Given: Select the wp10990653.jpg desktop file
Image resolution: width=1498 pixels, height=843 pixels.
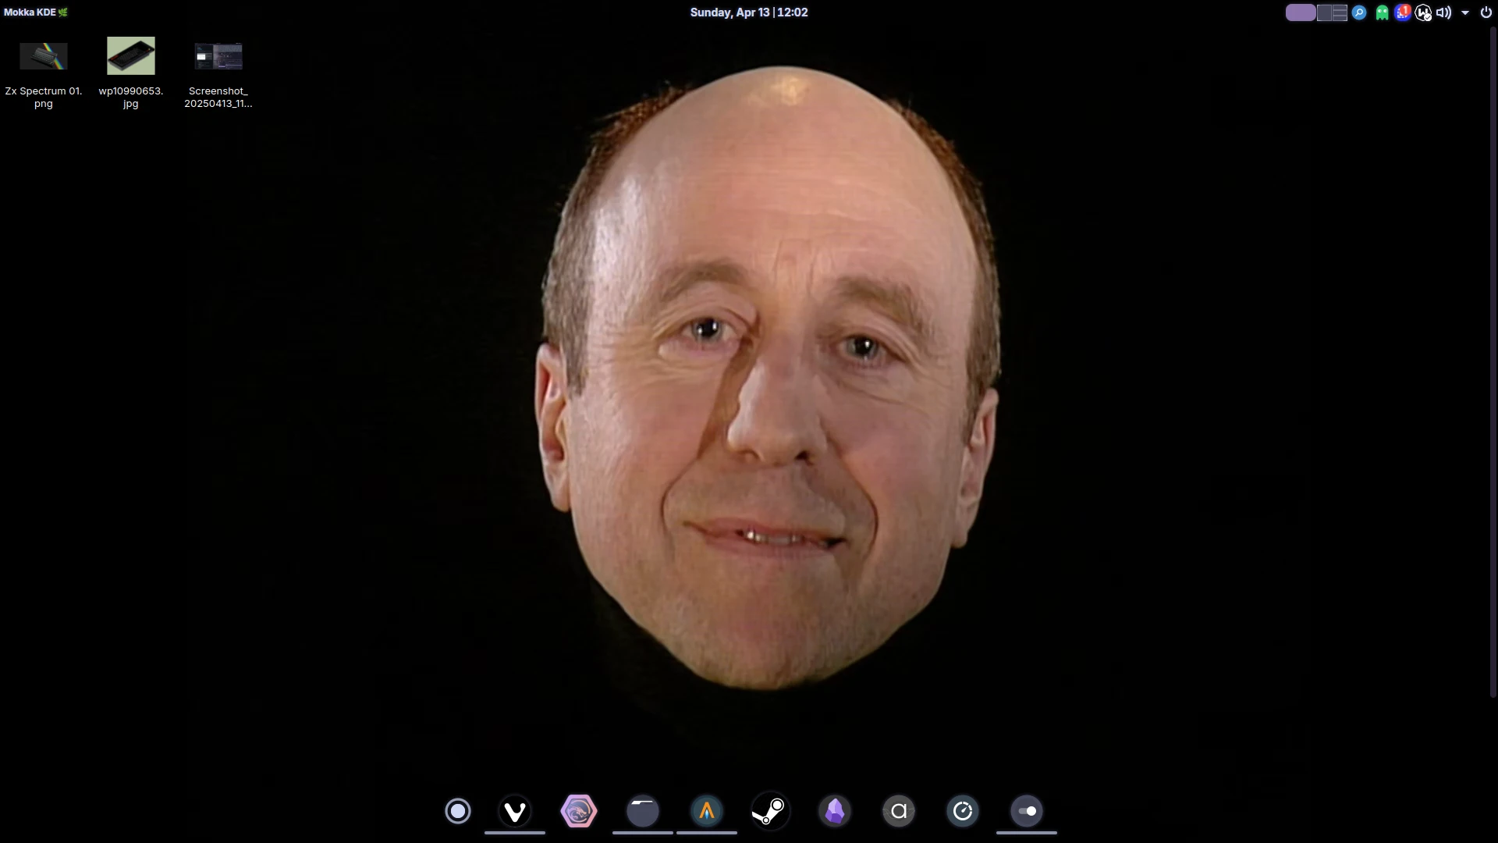Looking at the screenshot, I should click(131, 73).
